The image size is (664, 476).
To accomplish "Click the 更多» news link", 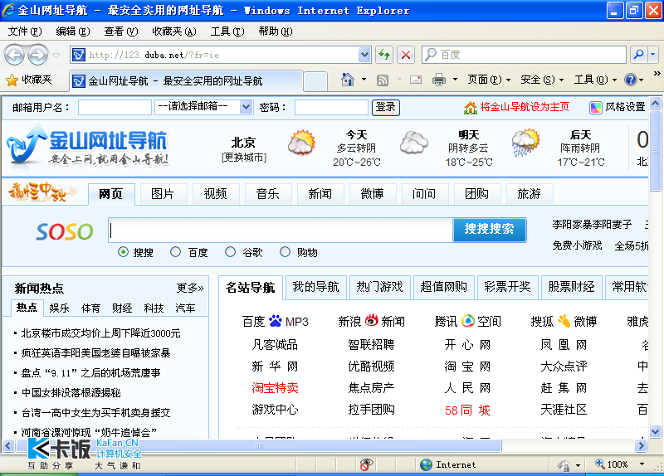I will click(x=190, y=288).
